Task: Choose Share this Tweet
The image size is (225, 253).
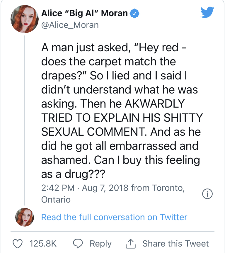Action: 175,244
